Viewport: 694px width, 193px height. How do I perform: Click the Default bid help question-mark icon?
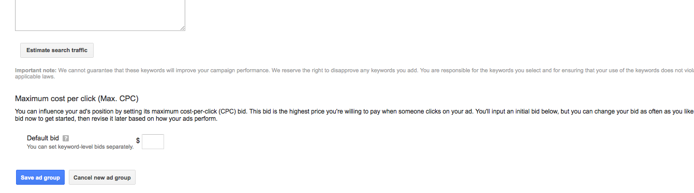click(x=66, y=138)
